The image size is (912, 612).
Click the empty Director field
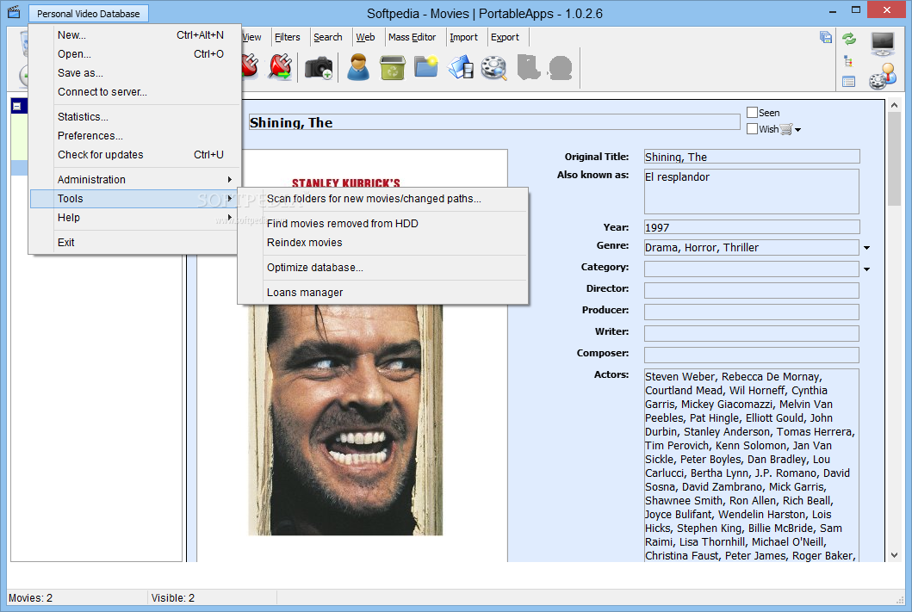(752, 291)
